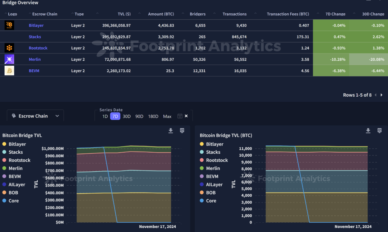The width and height of the screenshot is (388, 232).
Task: Download the Bitcoin Bridge TVL (BTC) chart
Action: (368, 131)
